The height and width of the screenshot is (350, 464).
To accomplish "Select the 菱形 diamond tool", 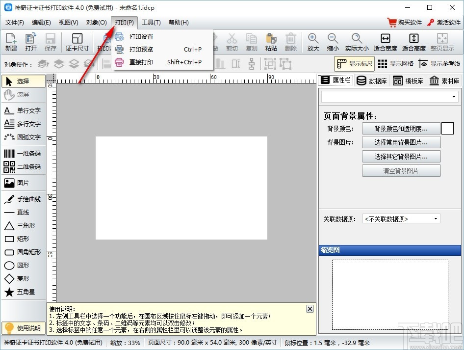I will click(24, 279).
